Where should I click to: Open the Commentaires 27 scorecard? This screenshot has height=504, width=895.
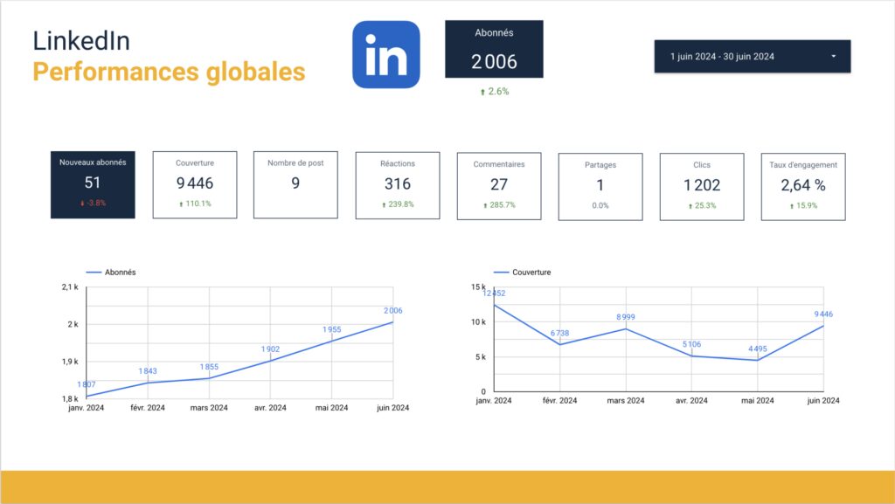tap(498, 184)
